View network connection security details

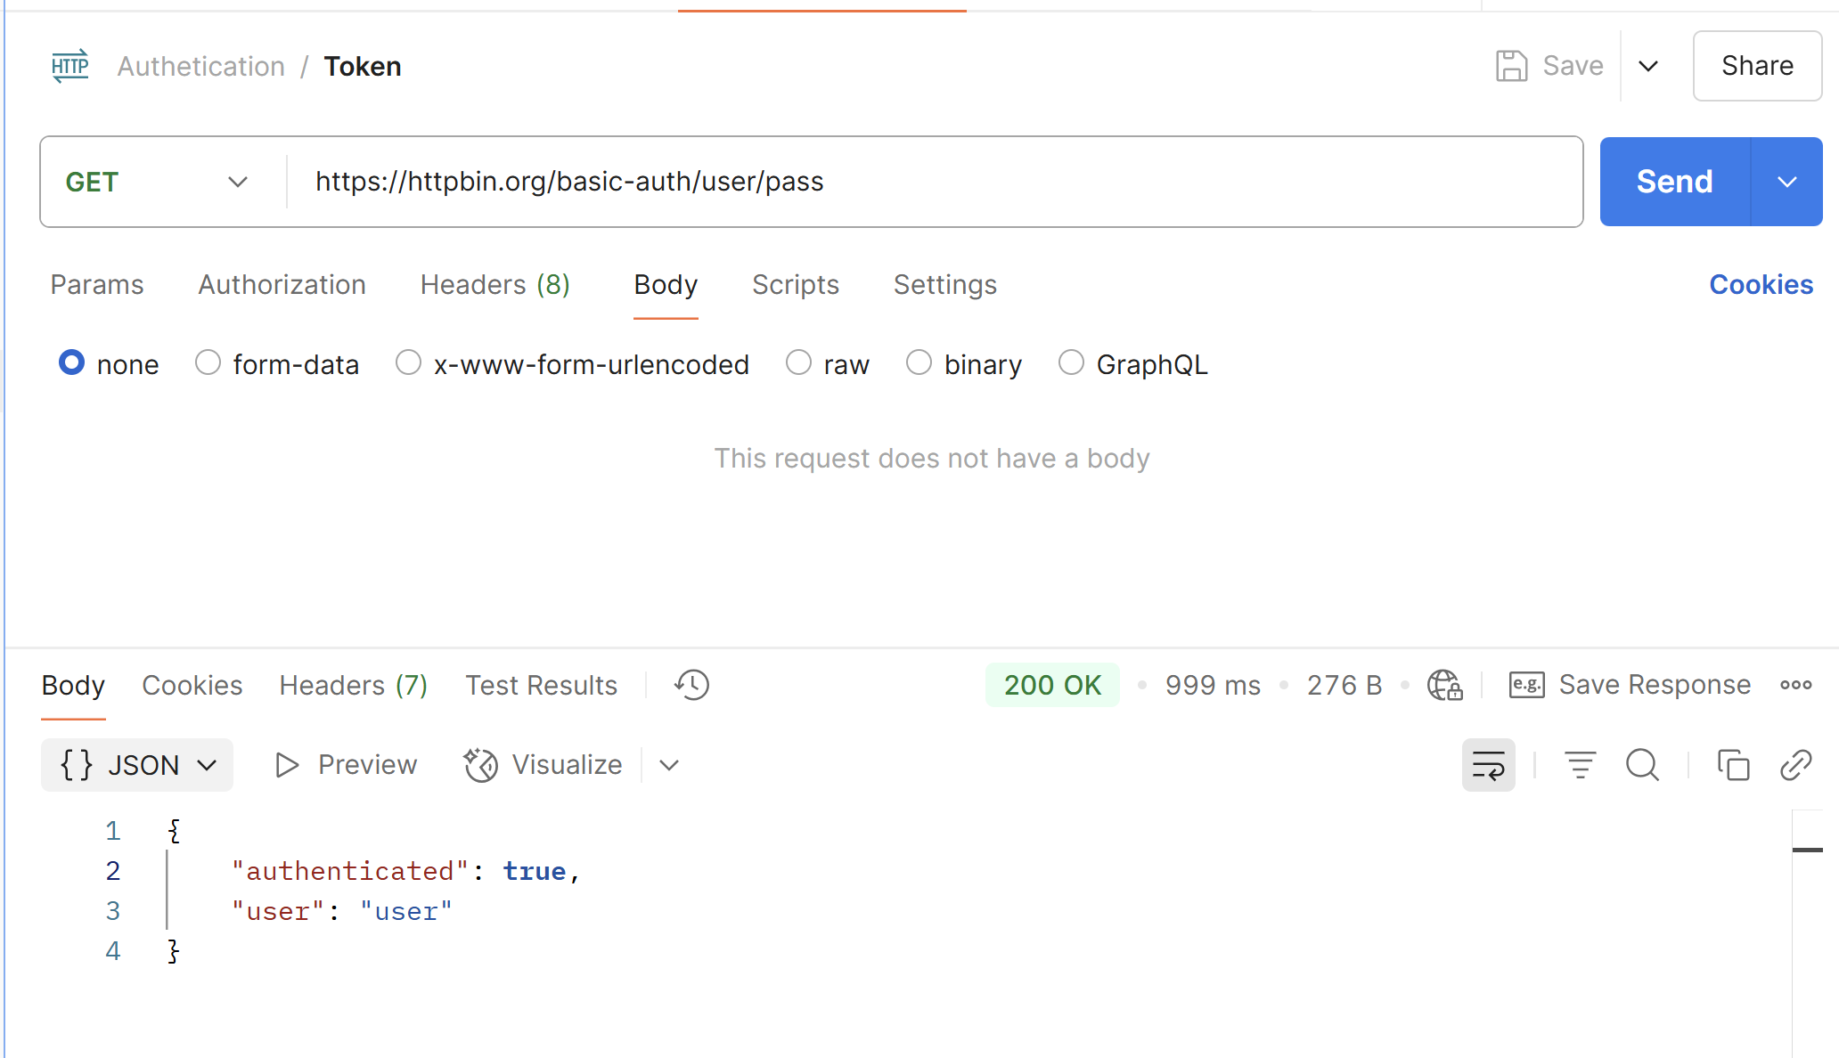tap(1443, 686)
